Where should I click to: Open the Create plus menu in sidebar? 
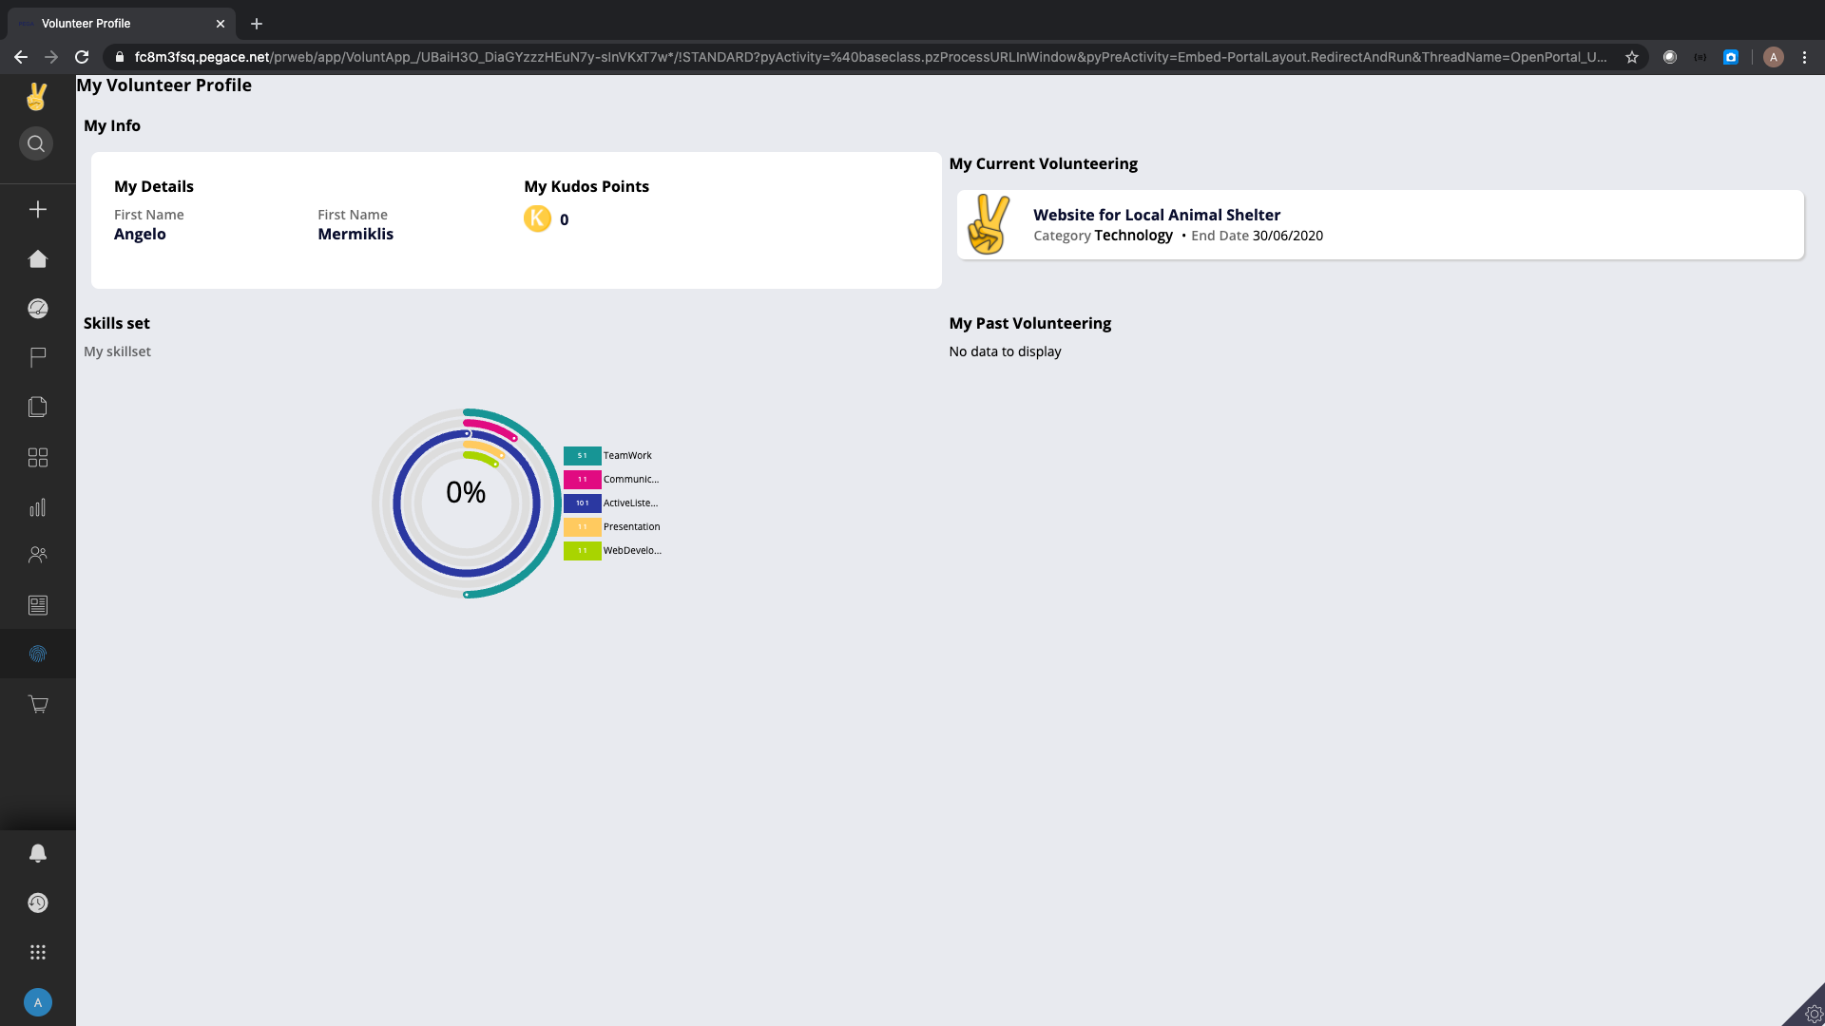pyautogui.click(x=38, y=209)
